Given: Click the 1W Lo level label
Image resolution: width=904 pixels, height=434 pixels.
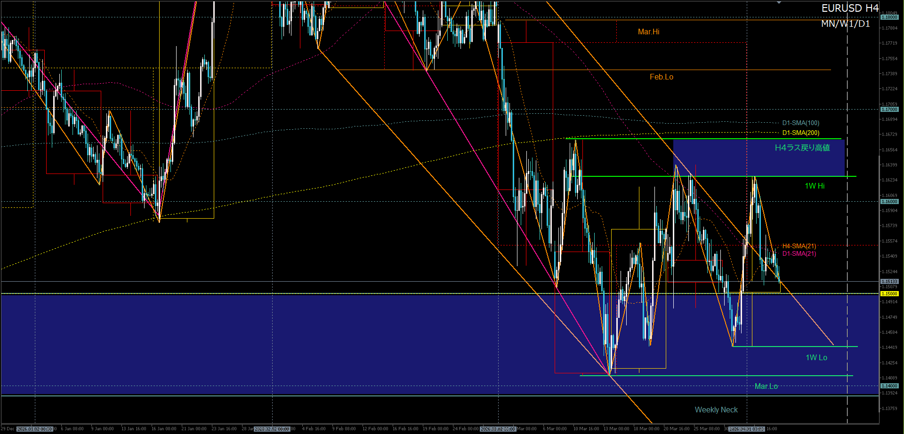Looking at the screenshot, I should [x=816, y=358].
